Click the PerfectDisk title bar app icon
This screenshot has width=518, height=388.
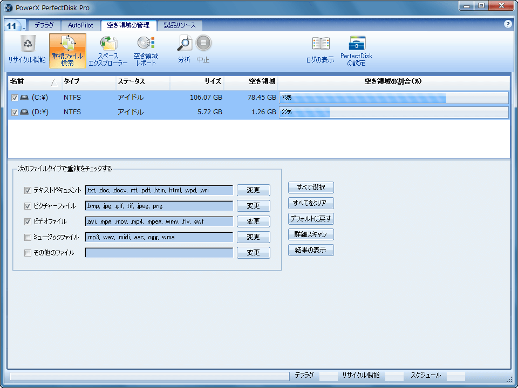click(9, 8)
